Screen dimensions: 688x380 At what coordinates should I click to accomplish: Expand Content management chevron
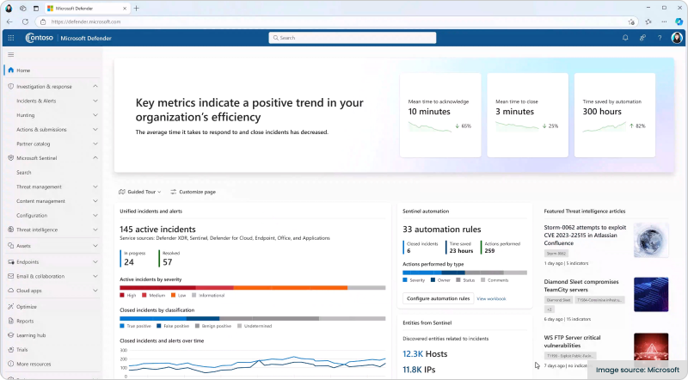point(95,201)
